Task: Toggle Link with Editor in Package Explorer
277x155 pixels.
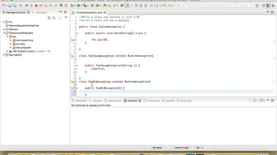Action: click(54, 18)
